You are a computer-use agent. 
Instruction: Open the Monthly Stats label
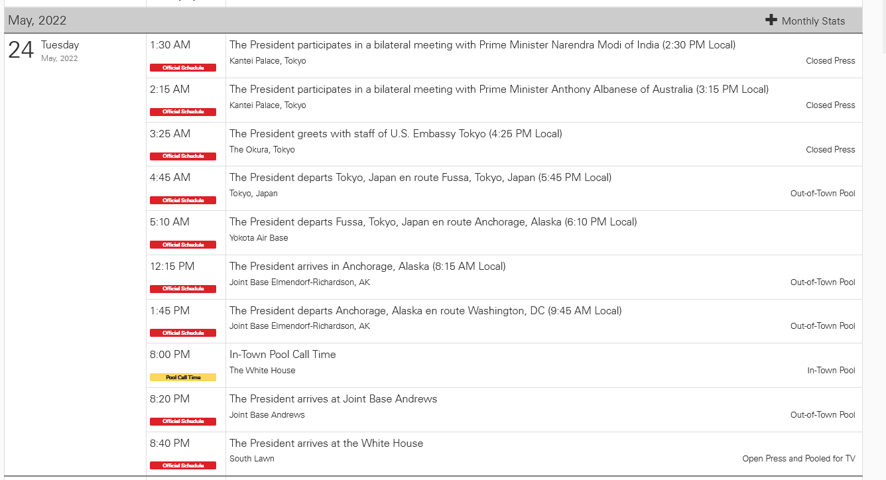tap(813, 21)
